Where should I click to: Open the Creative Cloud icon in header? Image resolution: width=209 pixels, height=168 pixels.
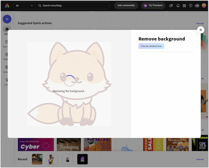(197, 6)
